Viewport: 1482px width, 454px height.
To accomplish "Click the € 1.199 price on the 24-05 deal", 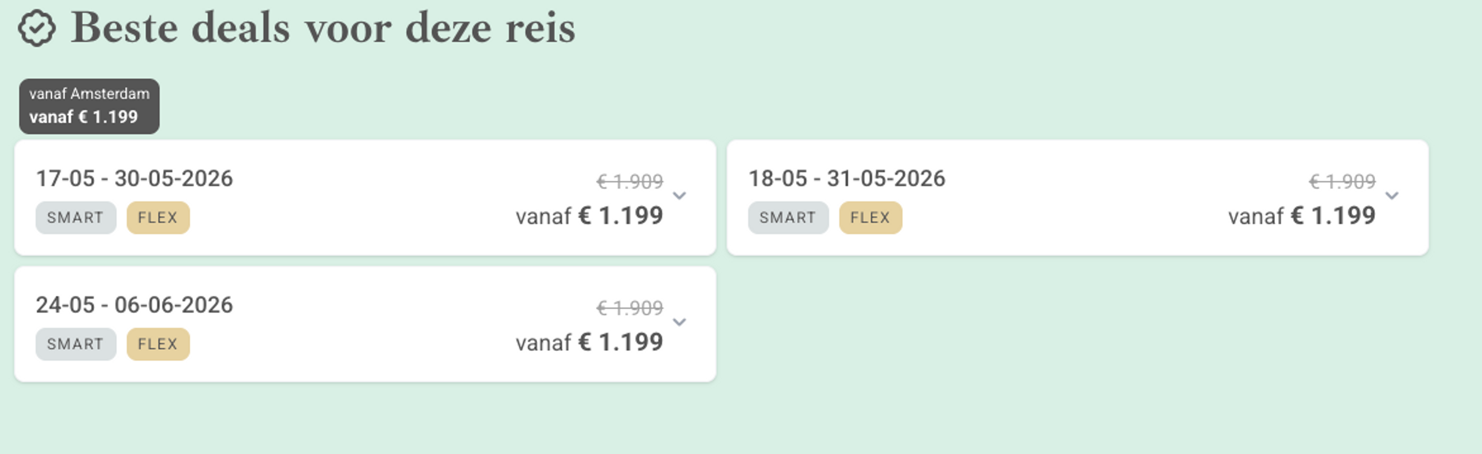I will pyautogui.click(x=620, y=343).
